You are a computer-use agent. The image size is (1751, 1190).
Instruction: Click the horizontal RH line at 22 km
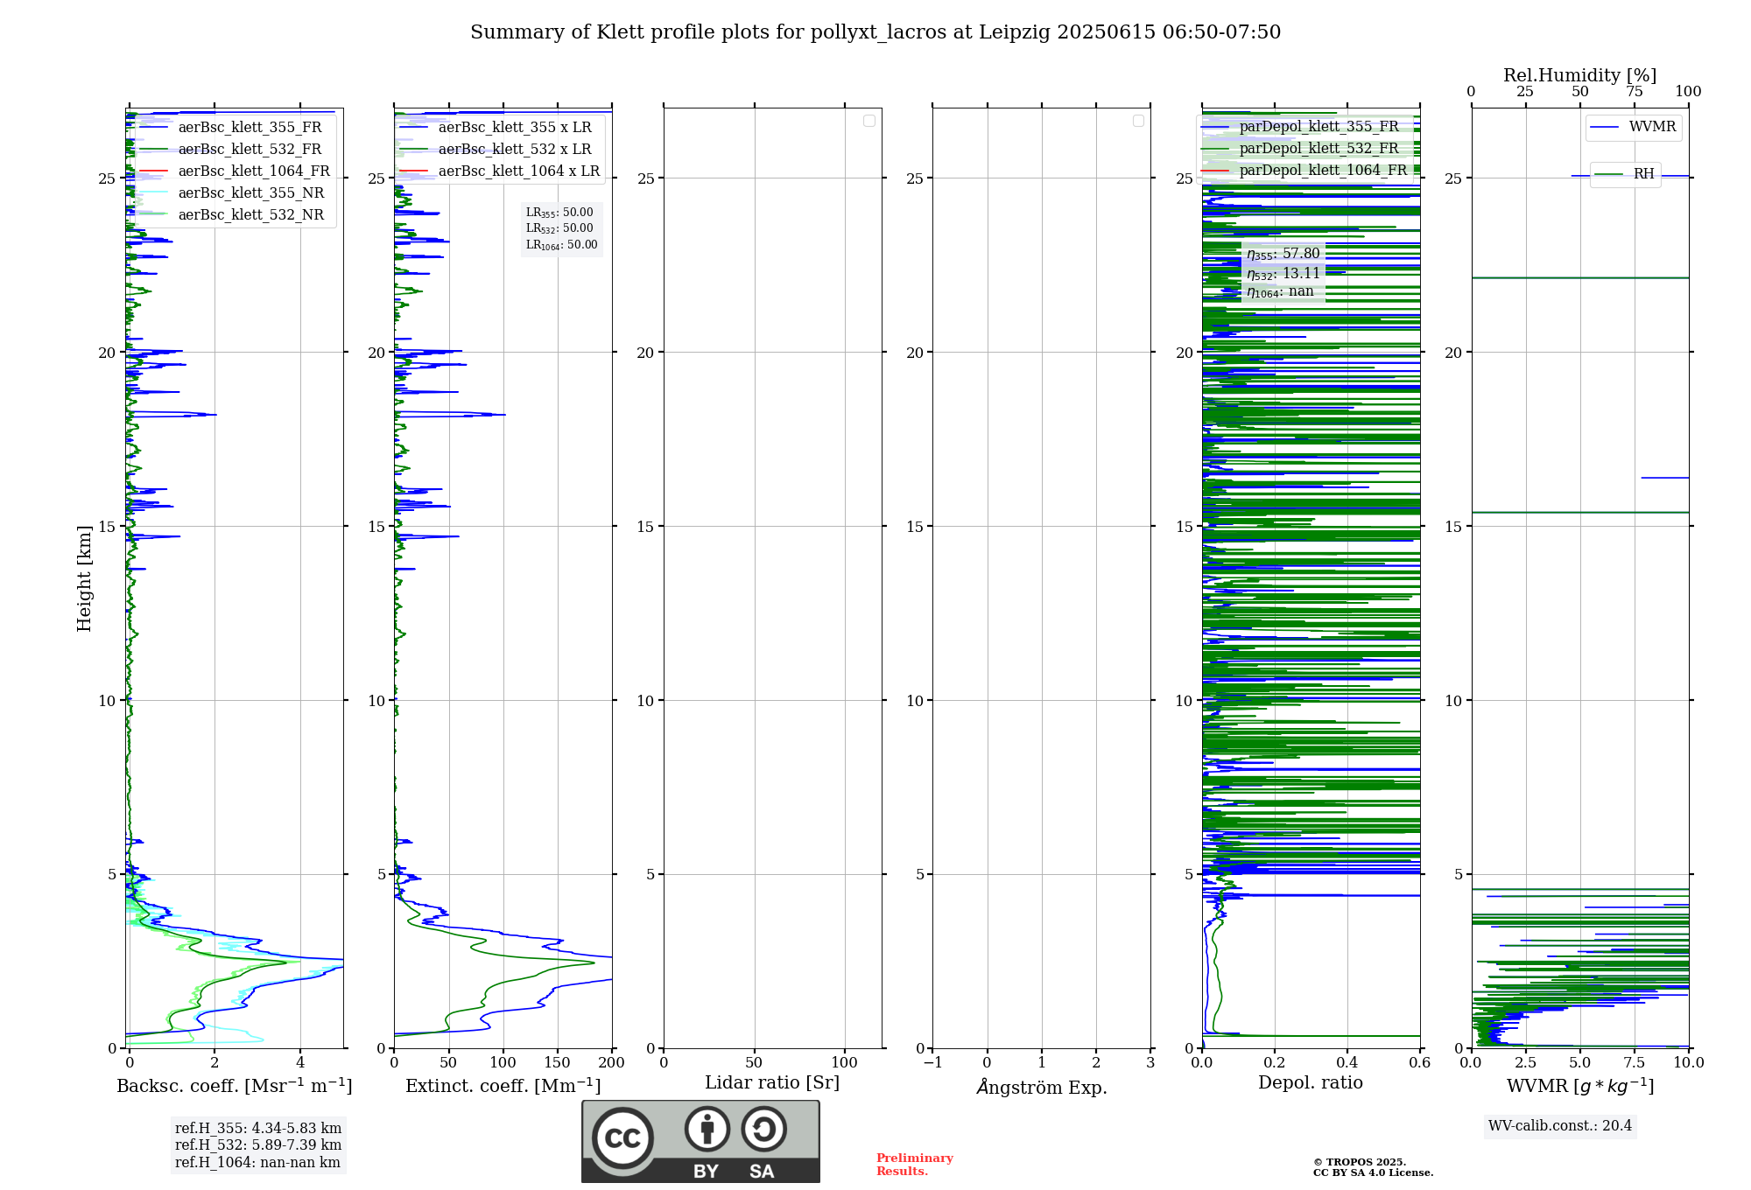tap(1580, 278)
